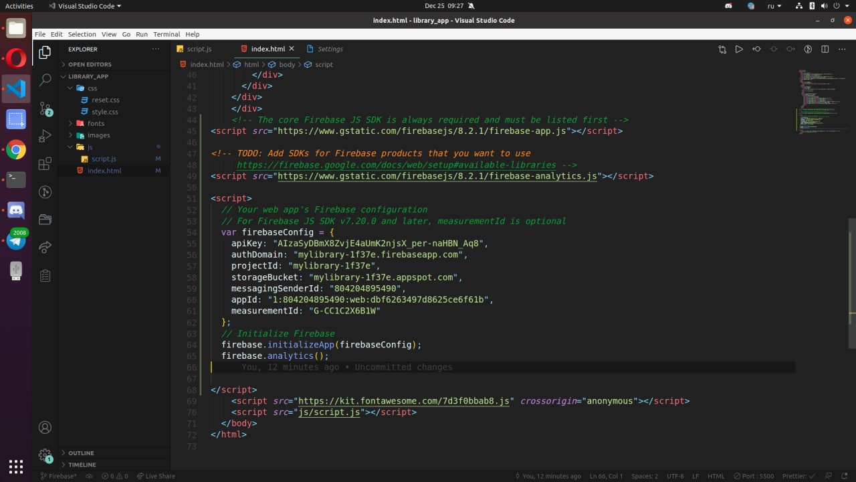Collapse the LIBRARY_APP root folder
The height and width of the screenshot is (482, 856).
point(114,76)
